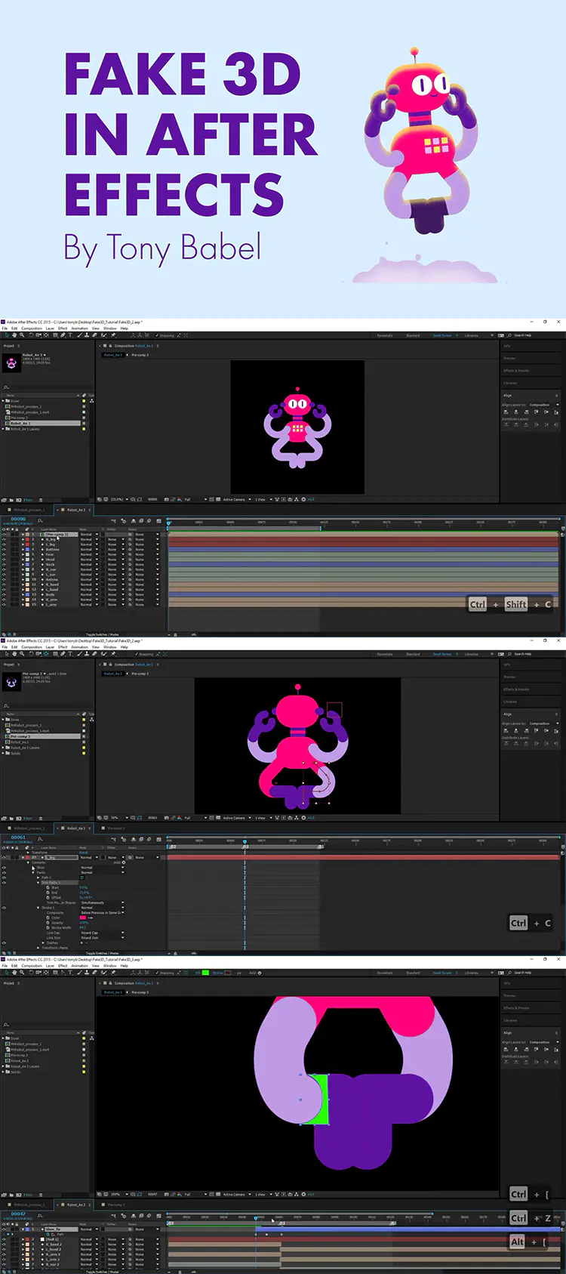This screenshot has height=1274, width=566.
Task: Toggle the shy layers icon in the top timeline header
Action: point(134,521)
